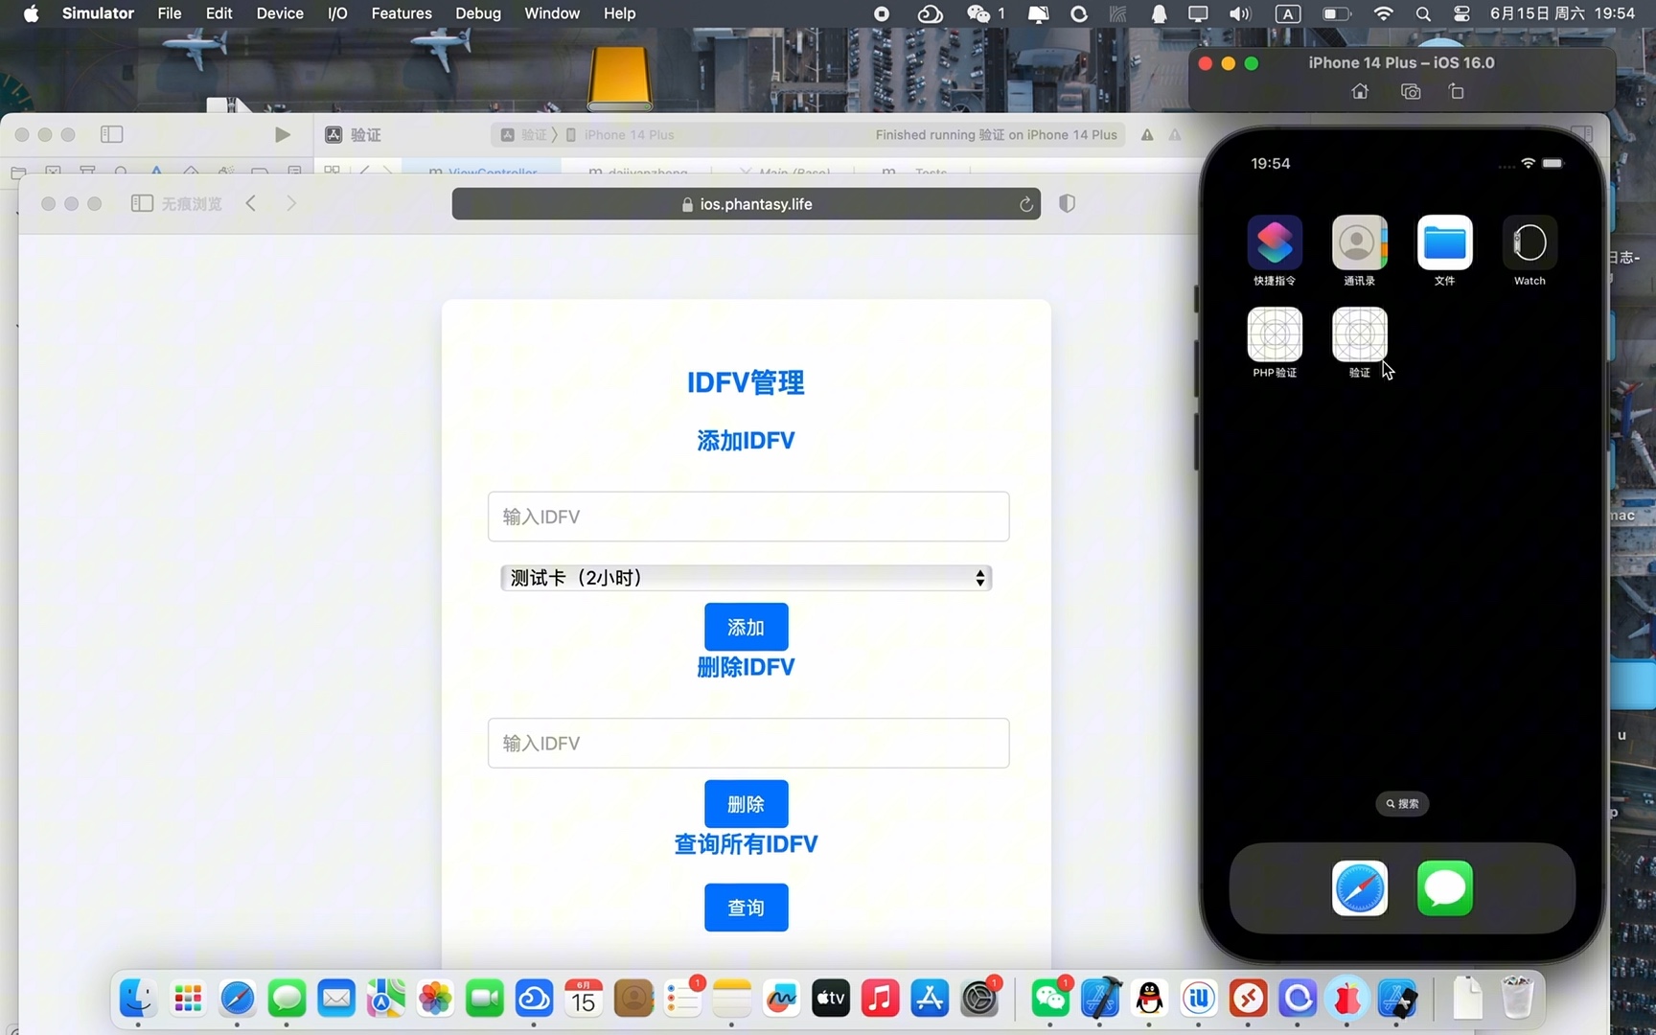The image size is (1656, 1035).
Task: Open the Files app on the simulator
Action: [x=1444, y=242]
